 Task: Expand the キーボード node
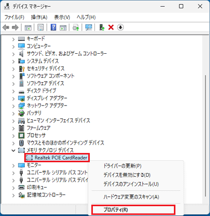pos(13,39)
